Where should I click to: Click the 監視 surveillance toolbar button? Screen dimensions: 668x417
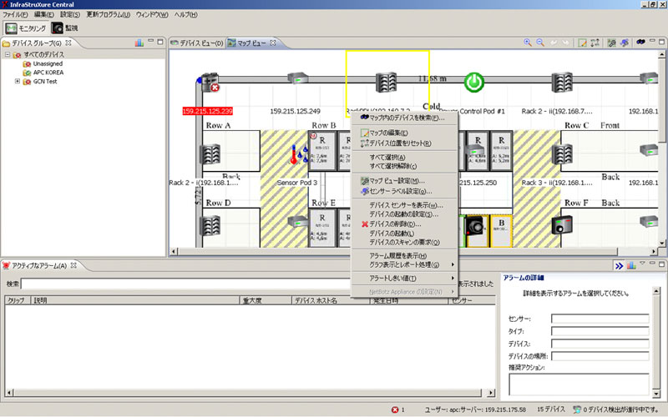[65, 28]
